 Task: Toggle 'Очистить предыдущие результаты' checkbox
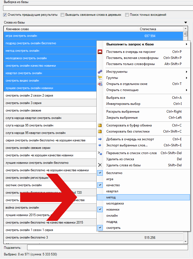point(5,15)
